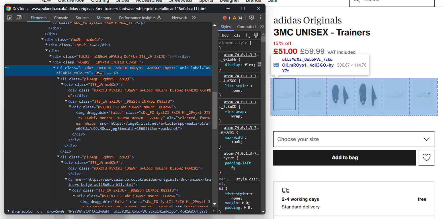Select the beige trainer colour thumbnail
Image resolution: width=443 pixels, height=219 pixels.
(x=312, y=94)
